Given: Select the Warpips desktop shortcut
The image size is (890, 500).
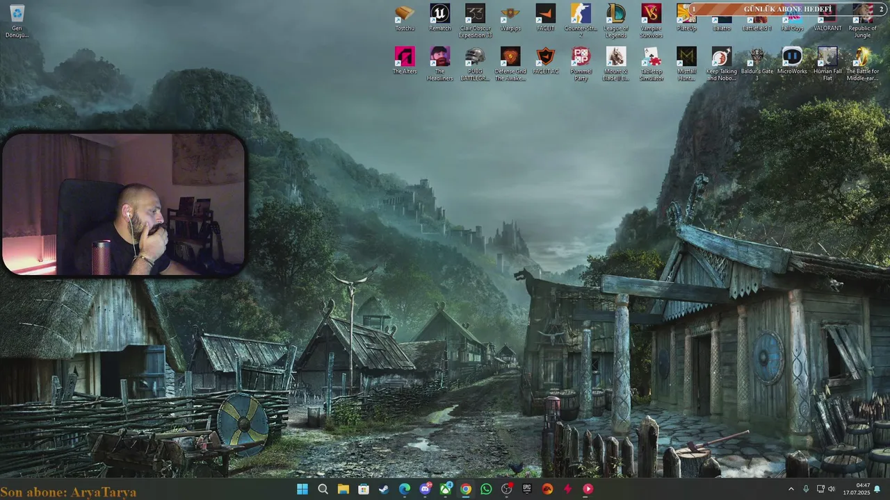Looking at the screenshot, I should coord(510,18).
